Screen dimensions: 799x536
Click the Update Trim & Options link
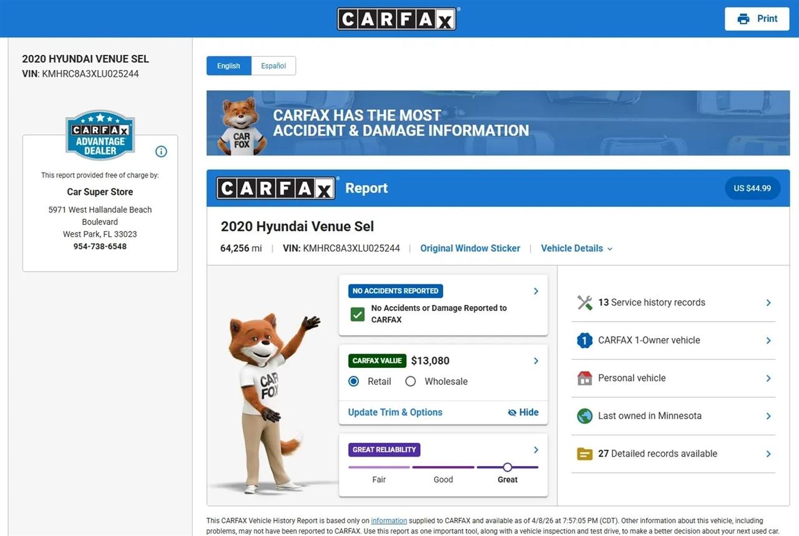point(395,412)
